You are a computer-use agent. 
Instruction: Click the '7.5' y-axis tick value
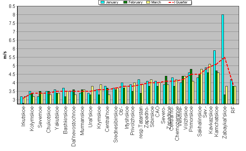[12, 23]
